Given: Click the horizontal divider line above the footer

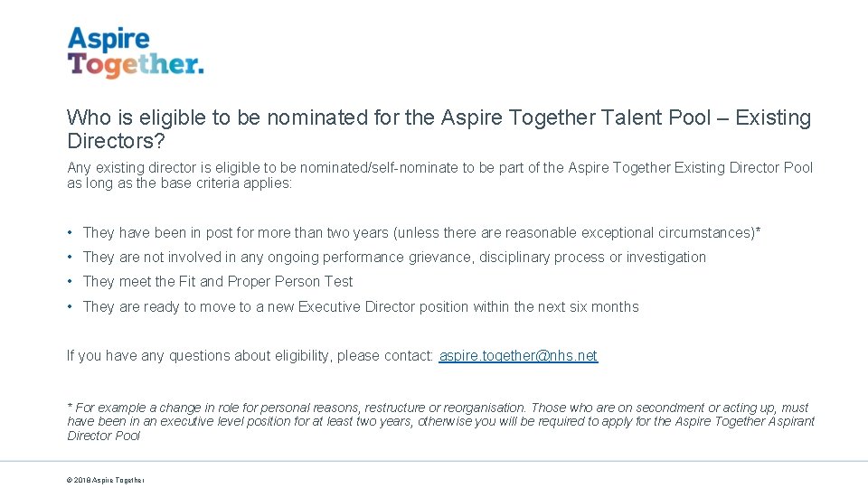Looking at the screenshot, I should click(x=434, y=462).
